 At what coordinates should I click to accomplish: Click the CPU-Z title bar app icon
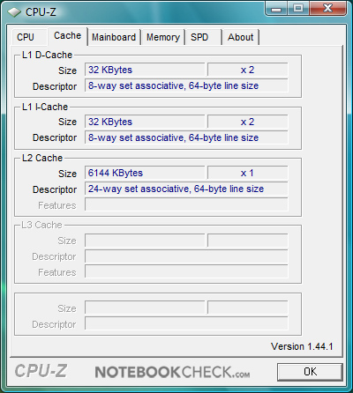point(14,11)
